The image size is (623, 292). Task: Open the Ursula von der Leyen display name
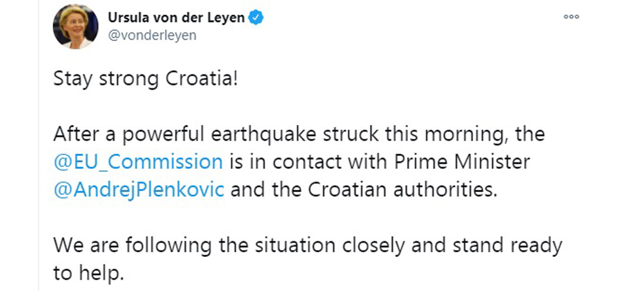pyautogui.click(x=176, y=18)
